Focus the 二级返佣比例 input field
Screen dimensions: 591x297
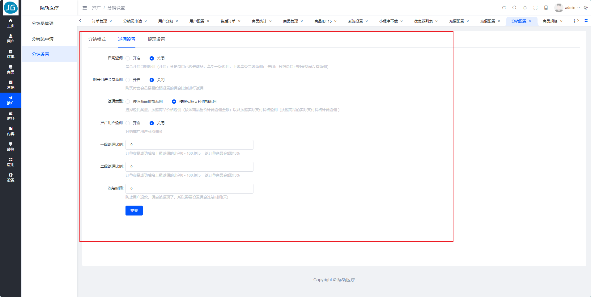189,167
